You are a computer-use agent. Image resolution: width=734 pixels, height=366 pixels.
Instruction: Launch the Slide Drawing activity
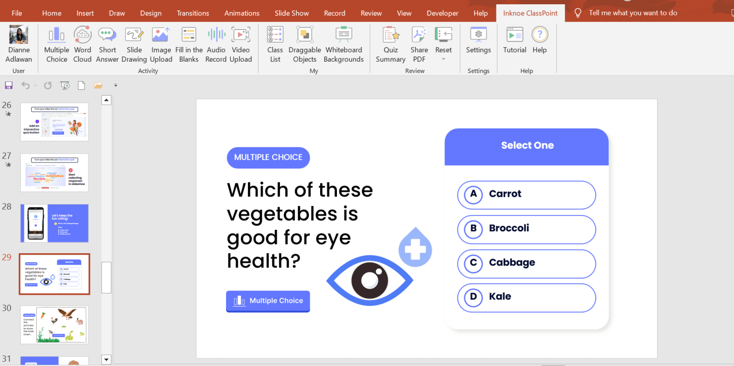click(x=134, y=43)
